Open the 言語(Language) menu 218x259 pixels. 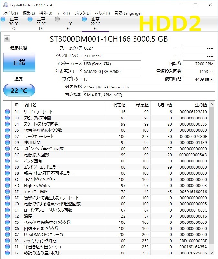tap(128, 13)
